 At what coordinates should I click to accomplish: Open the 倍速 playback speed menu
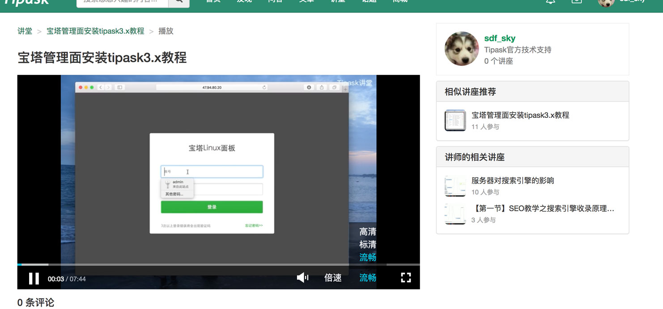tap(333, 278)
